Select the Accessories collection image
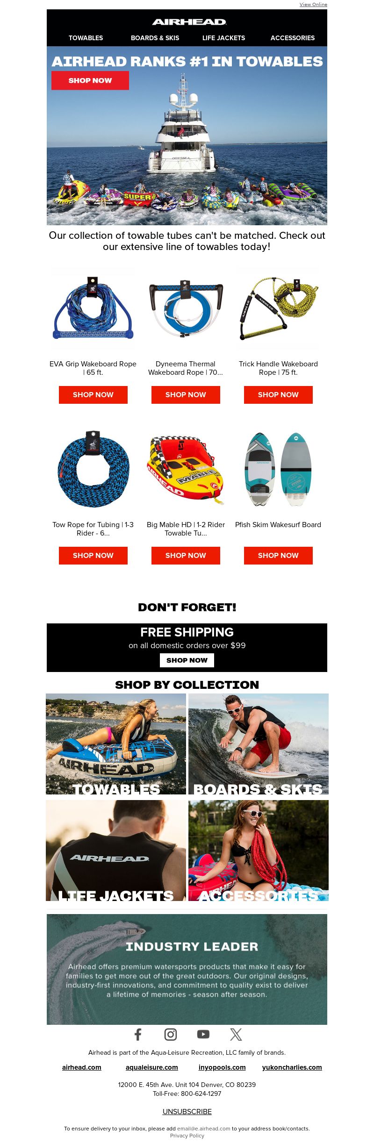This screenshot has width=374, height=1144. pos(259,851)
